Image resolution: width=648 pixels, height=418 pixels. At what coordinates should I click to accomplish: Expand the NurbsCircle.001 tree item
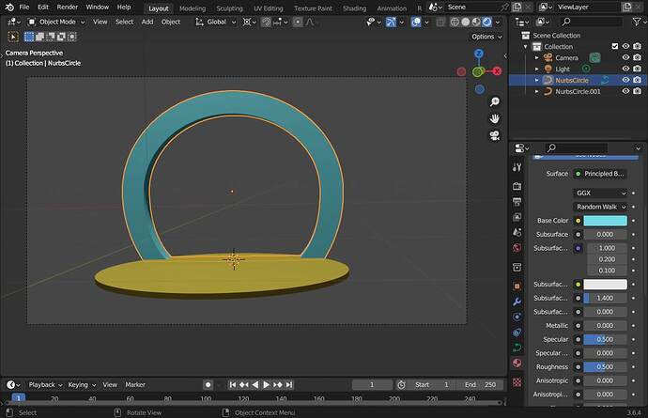[537, 91]
